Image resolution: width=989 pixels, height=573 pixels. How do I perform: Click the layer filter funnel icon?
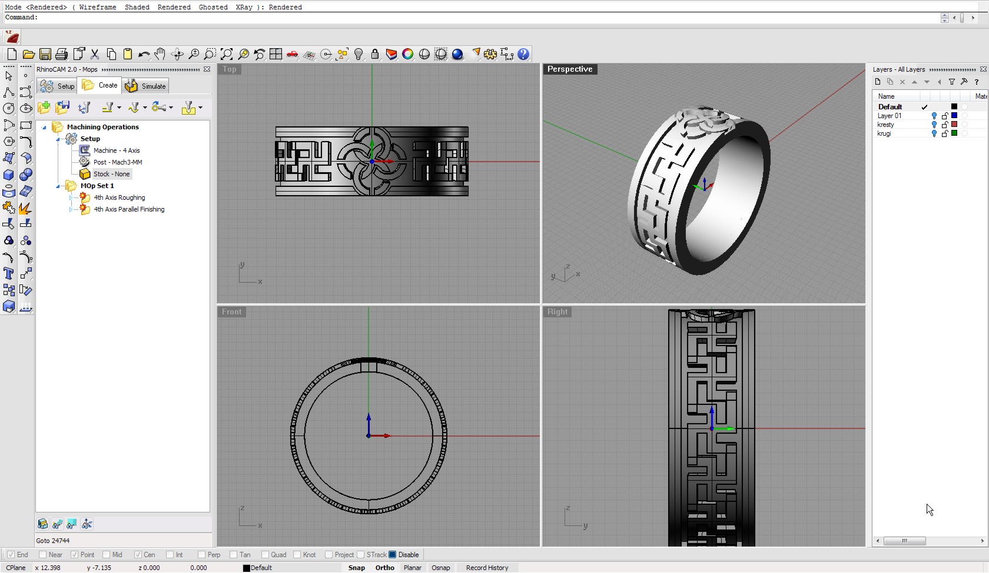pyautogui.click(x=952, y=82)
